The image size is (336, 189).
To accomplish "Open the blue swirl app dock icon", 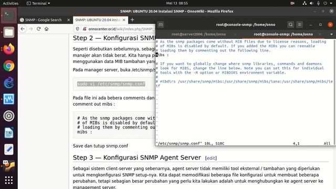I will click(9, 82).
